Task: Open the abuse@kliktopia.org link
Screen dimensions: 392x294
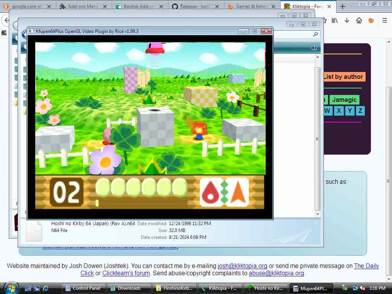Action: [x=276, y=273]
